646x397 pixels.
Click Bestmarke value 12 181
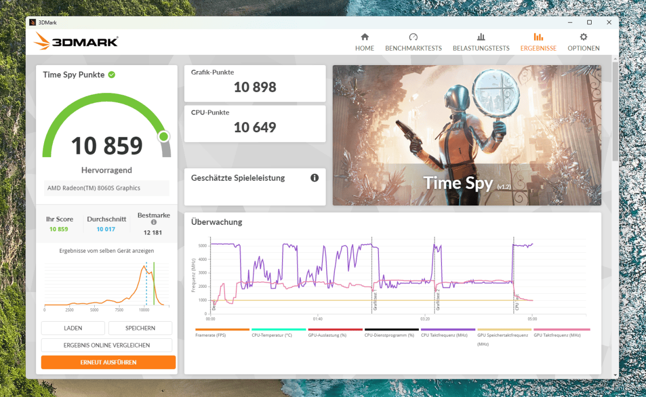coord(153,232)
